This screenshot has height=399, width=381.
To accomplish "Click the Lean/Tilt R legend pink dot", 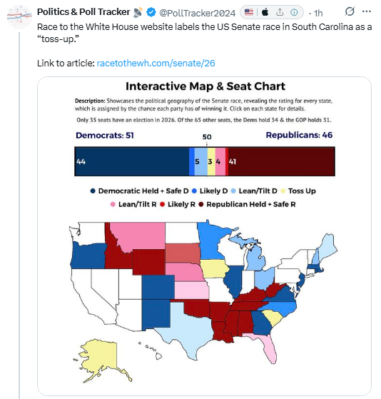I will coord(113,204).
